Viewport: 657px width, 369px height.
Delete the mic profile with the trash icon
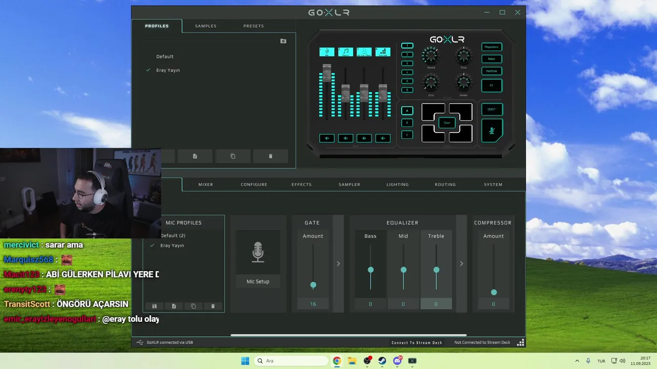(213, 306)
